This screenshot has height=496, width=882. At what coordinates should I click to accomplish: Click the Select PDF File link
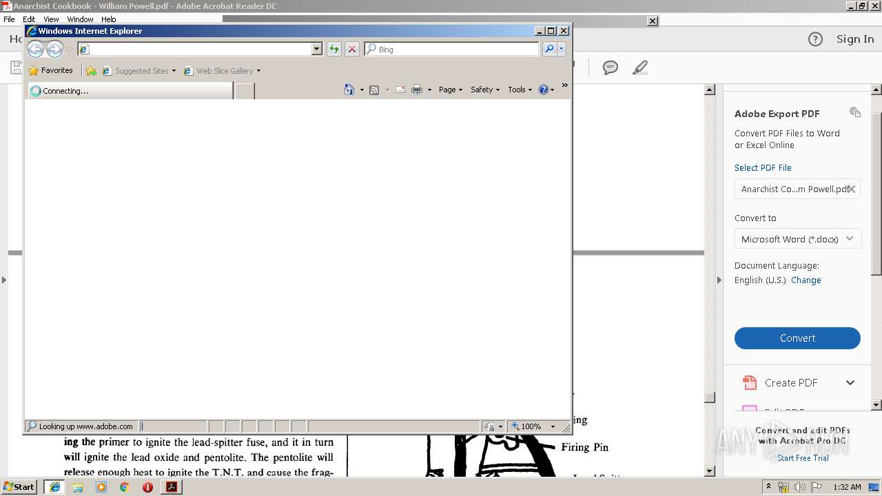click(x=763, y=168)
